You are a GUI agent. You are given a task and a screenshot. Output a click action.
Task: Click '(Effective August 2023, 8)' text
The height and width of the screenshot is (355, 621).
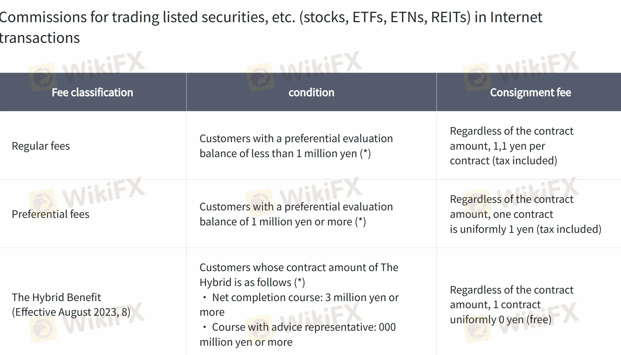[x=71, y=312]
